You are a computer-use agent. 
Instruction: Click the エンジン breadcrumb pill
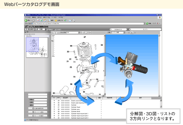[x=145, y=30]
